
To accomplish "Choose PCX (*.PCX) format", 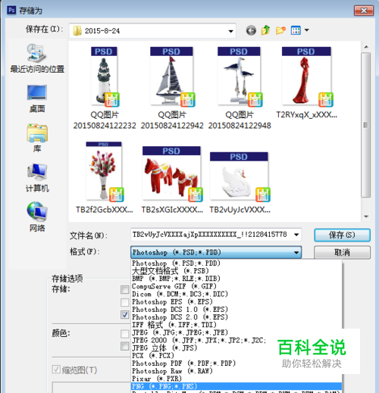I will (x=236, y=356).
